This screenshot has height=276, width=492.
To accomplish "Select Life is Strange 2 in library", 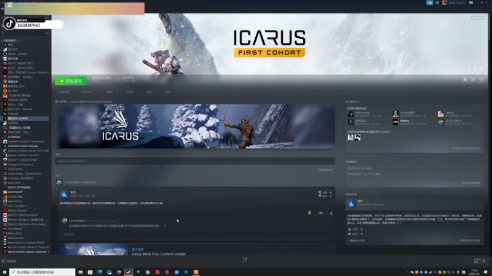I will click(17, 206).
